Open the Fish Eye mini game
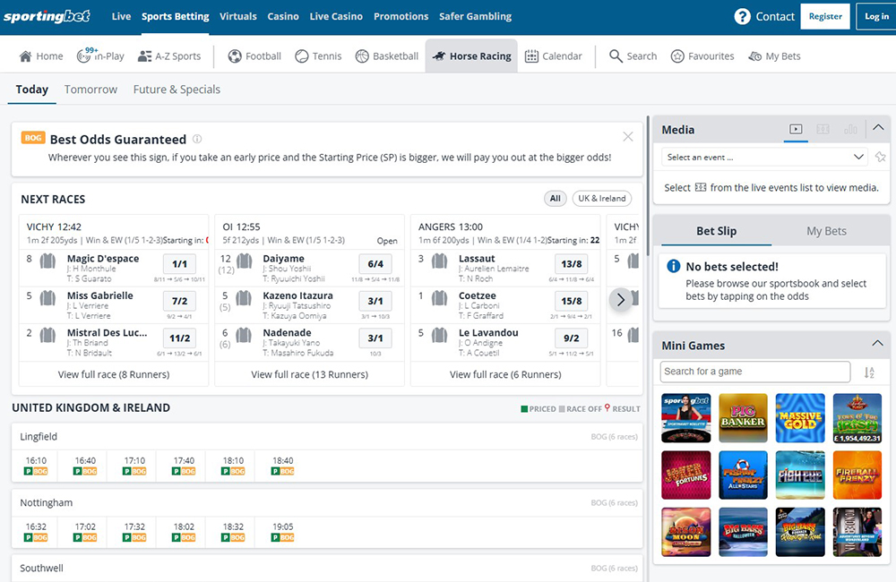 click(x=800, y=475)
